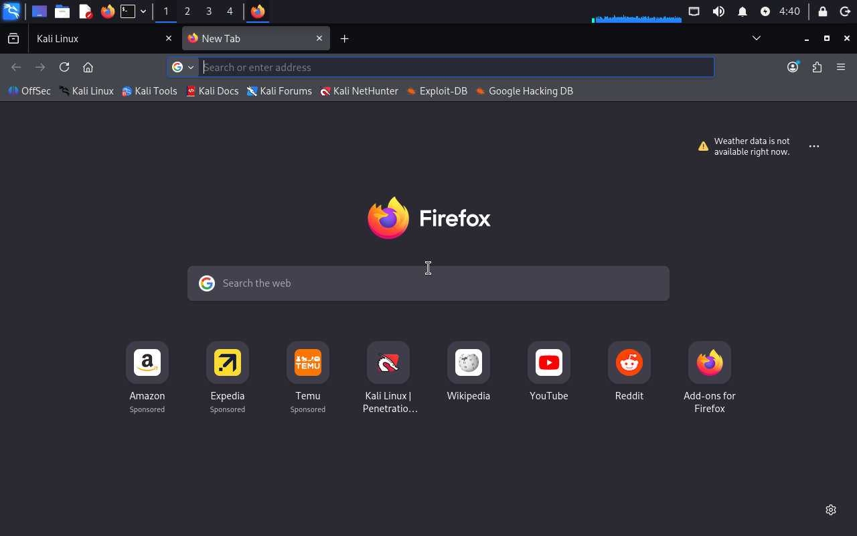Click the Search the web field

(428, 283)
